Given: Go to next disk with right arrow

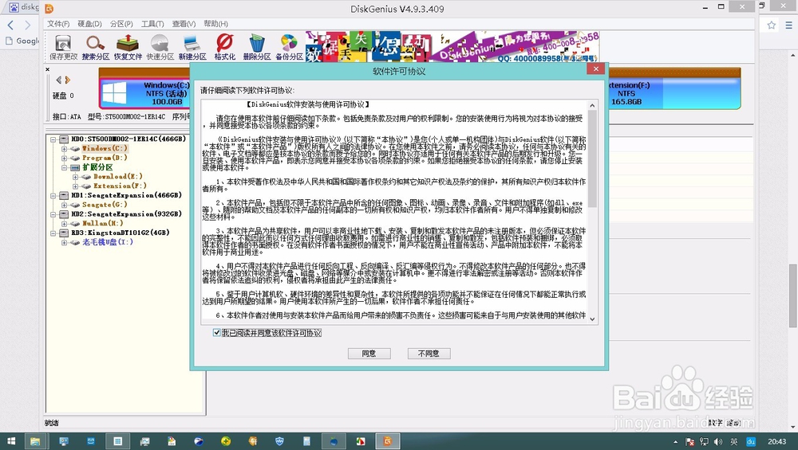Looking at the screenshot, I should 67,80.
